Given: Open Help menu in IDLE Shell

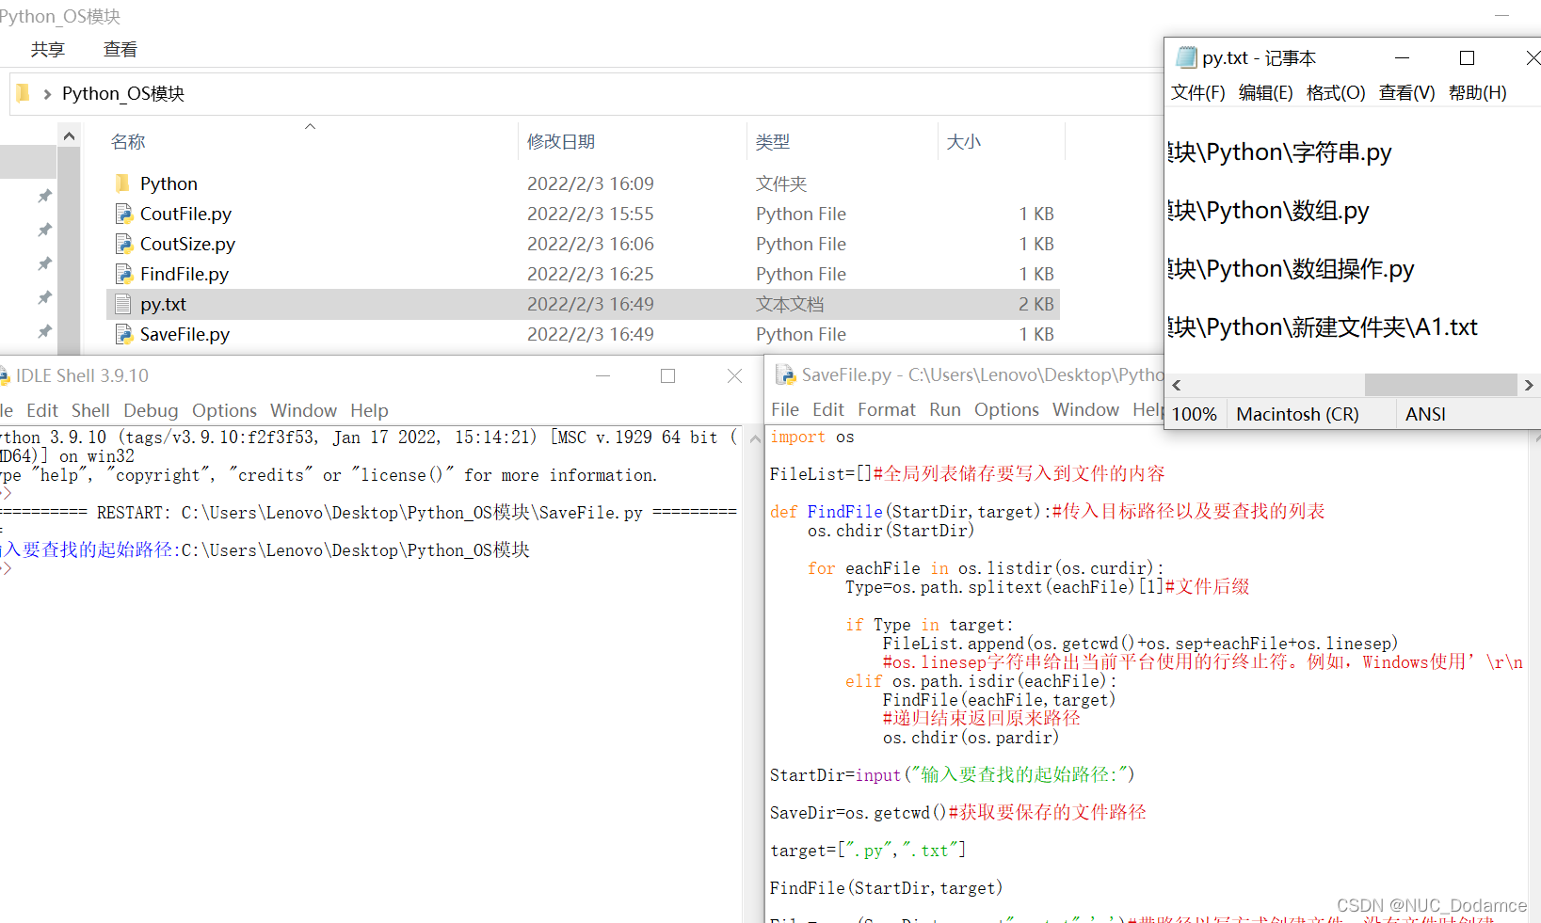Looking at the screenshot, I should 369,410.
